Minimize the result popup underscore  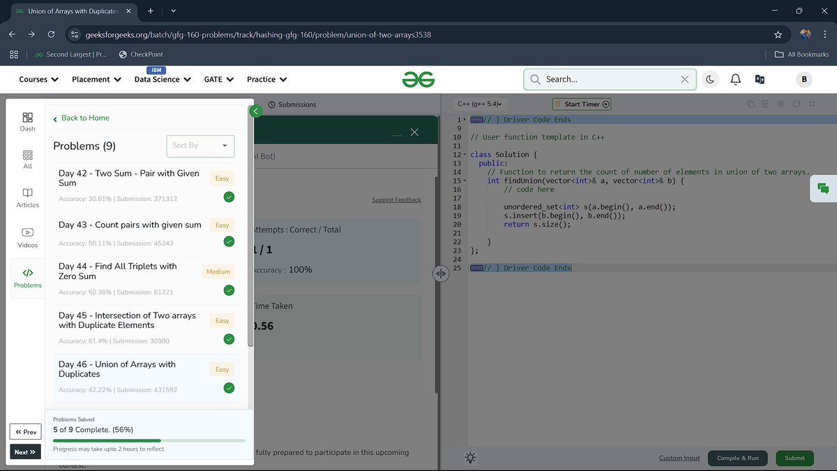click(x=397, y=133)
